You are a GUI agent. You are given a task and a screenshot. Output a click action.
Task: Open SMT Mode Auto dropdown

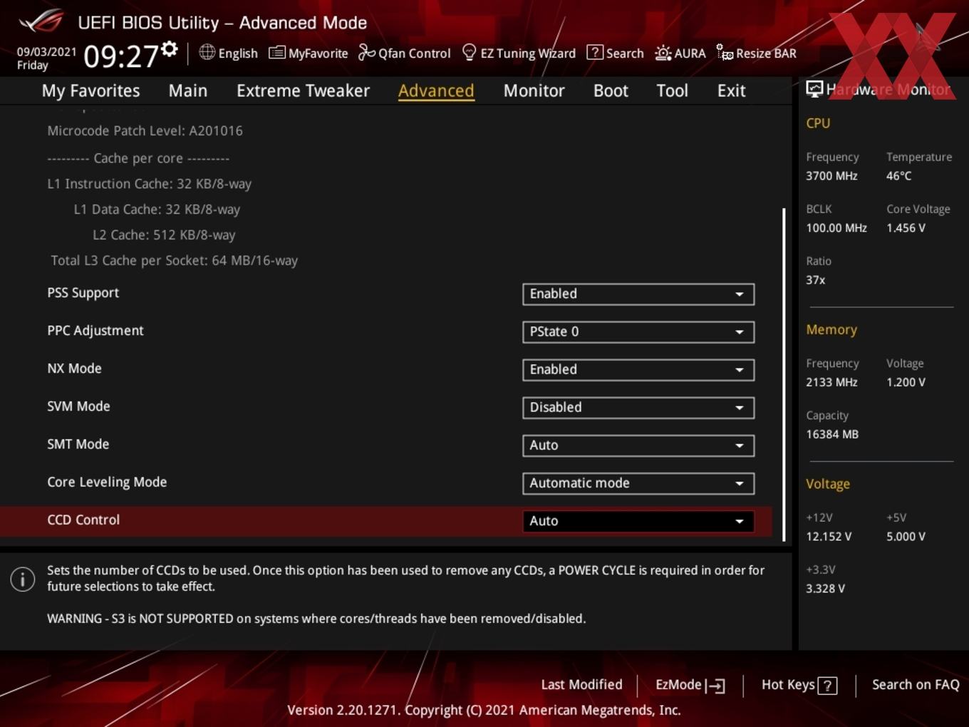(x=638, y=445)
